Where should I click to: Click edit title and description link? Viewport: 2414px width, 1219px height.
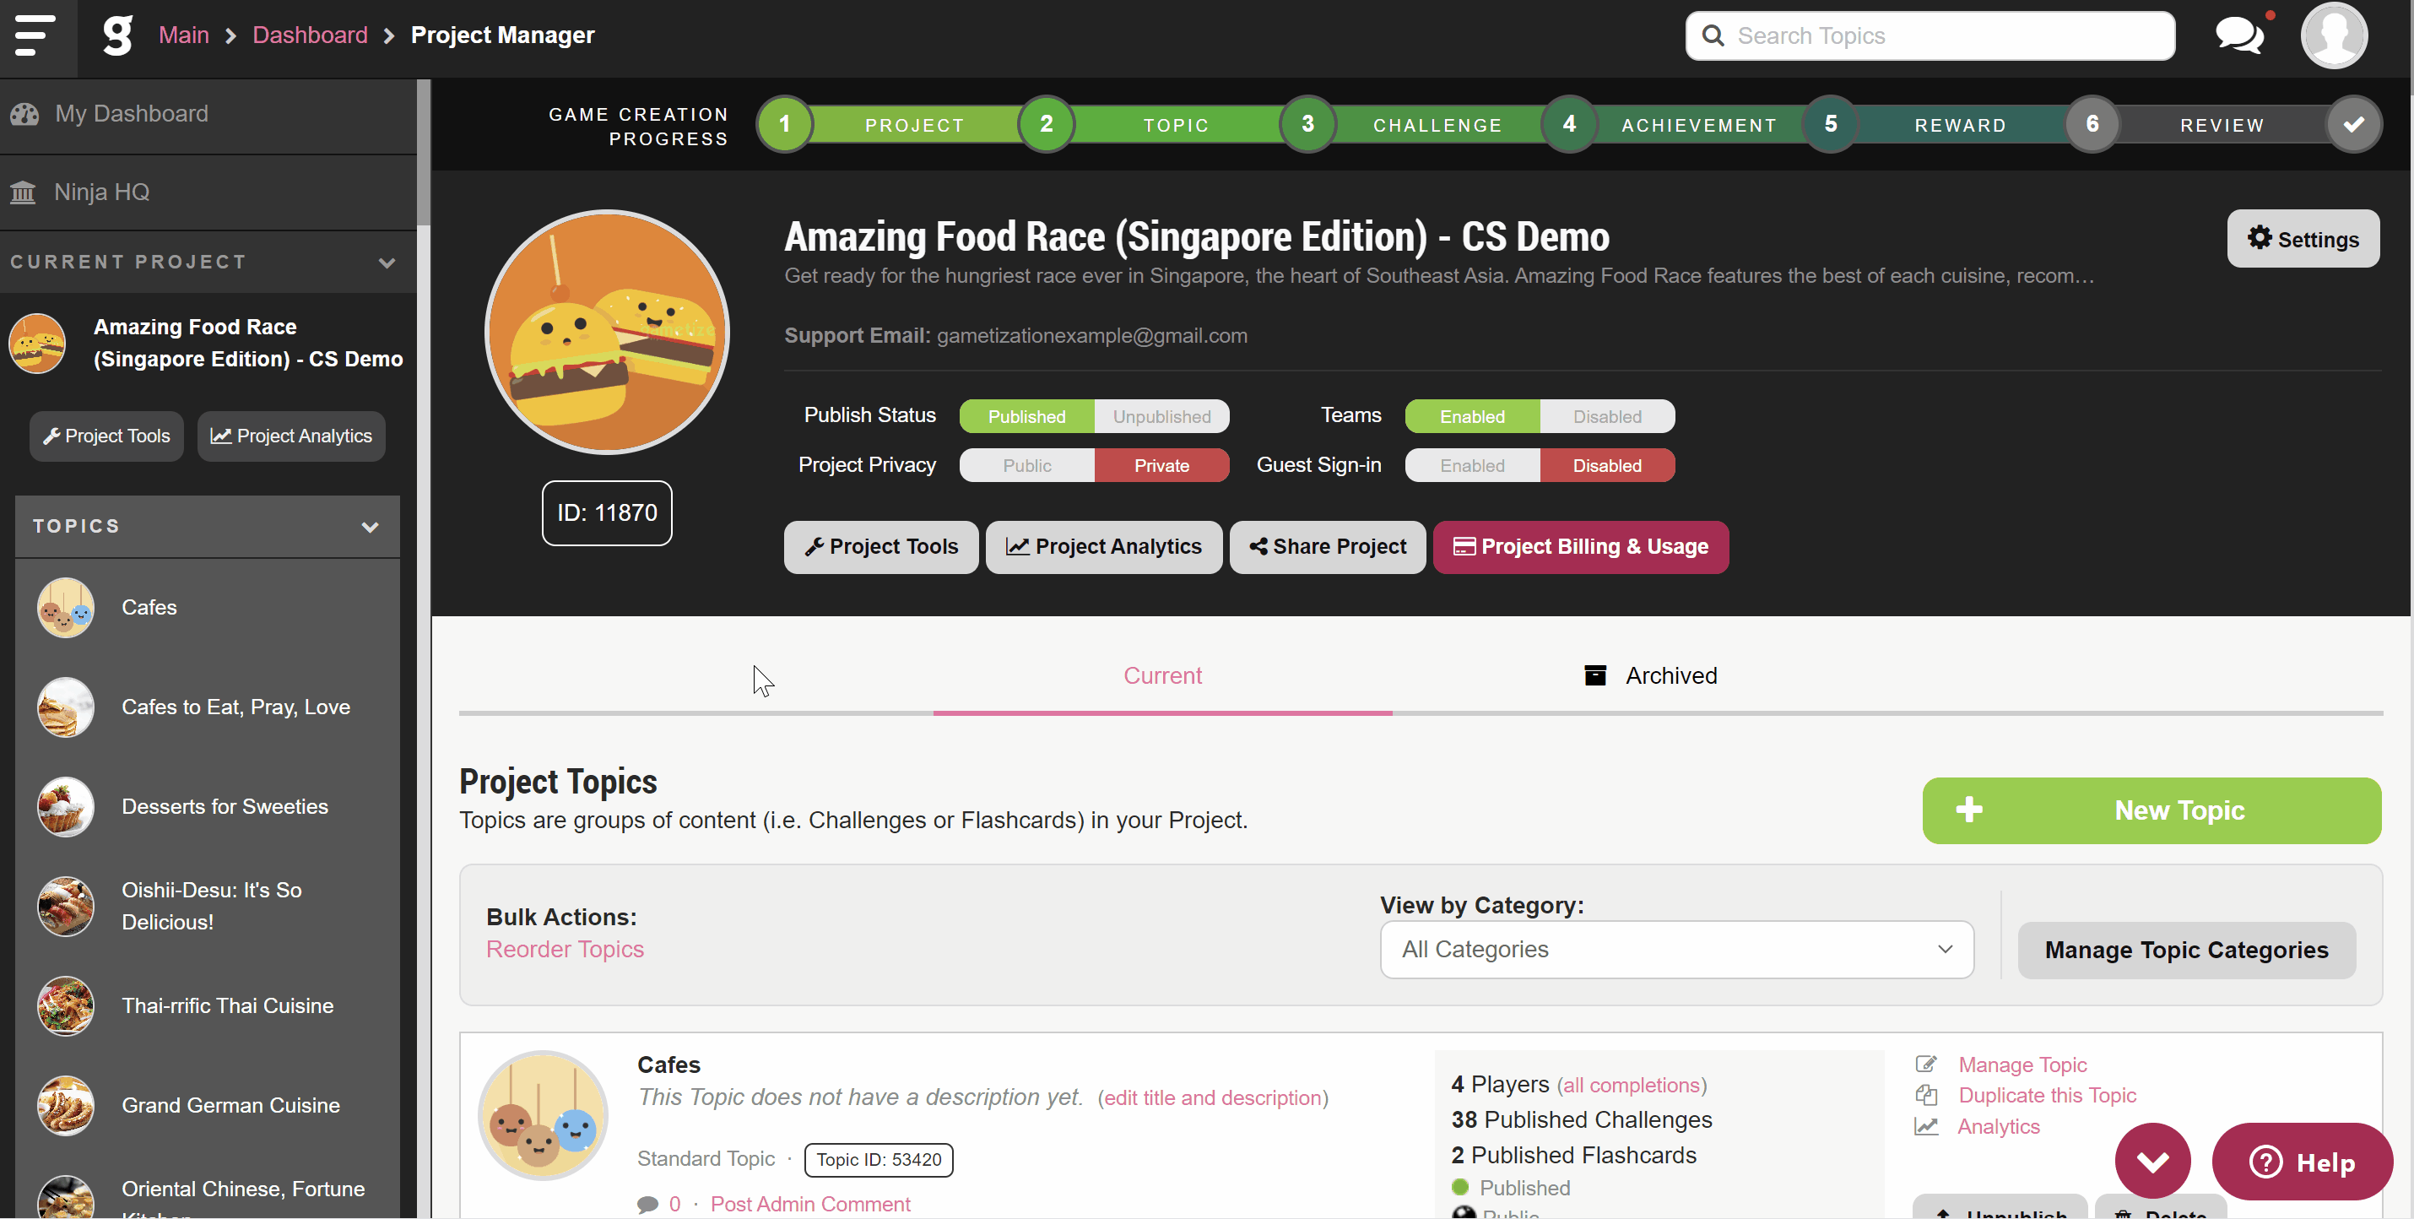1213,1098
